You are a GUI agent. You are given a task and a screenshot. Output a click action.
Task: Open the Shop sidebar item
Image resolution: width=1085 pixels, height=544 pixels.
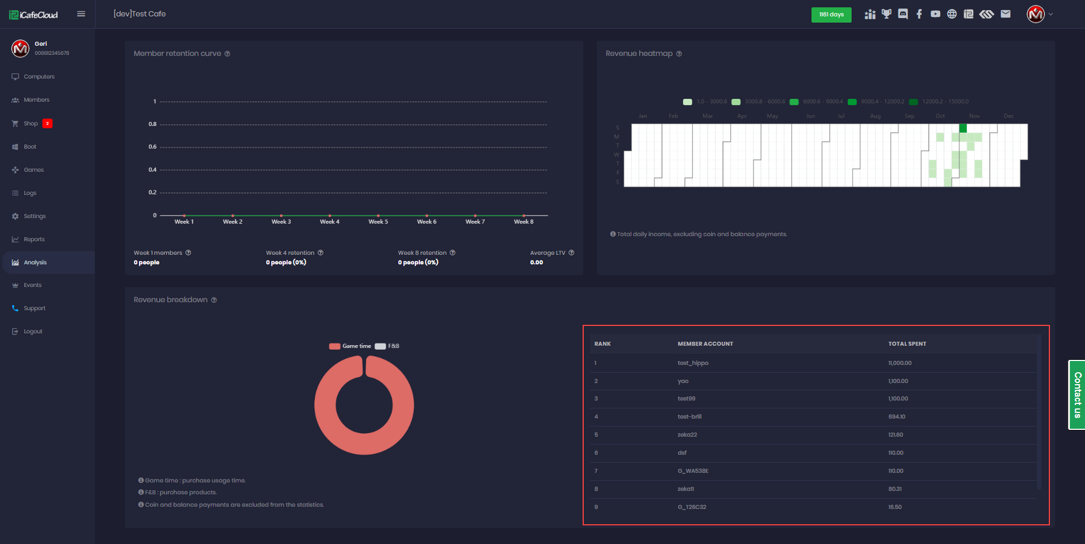[x=31, y=124]
